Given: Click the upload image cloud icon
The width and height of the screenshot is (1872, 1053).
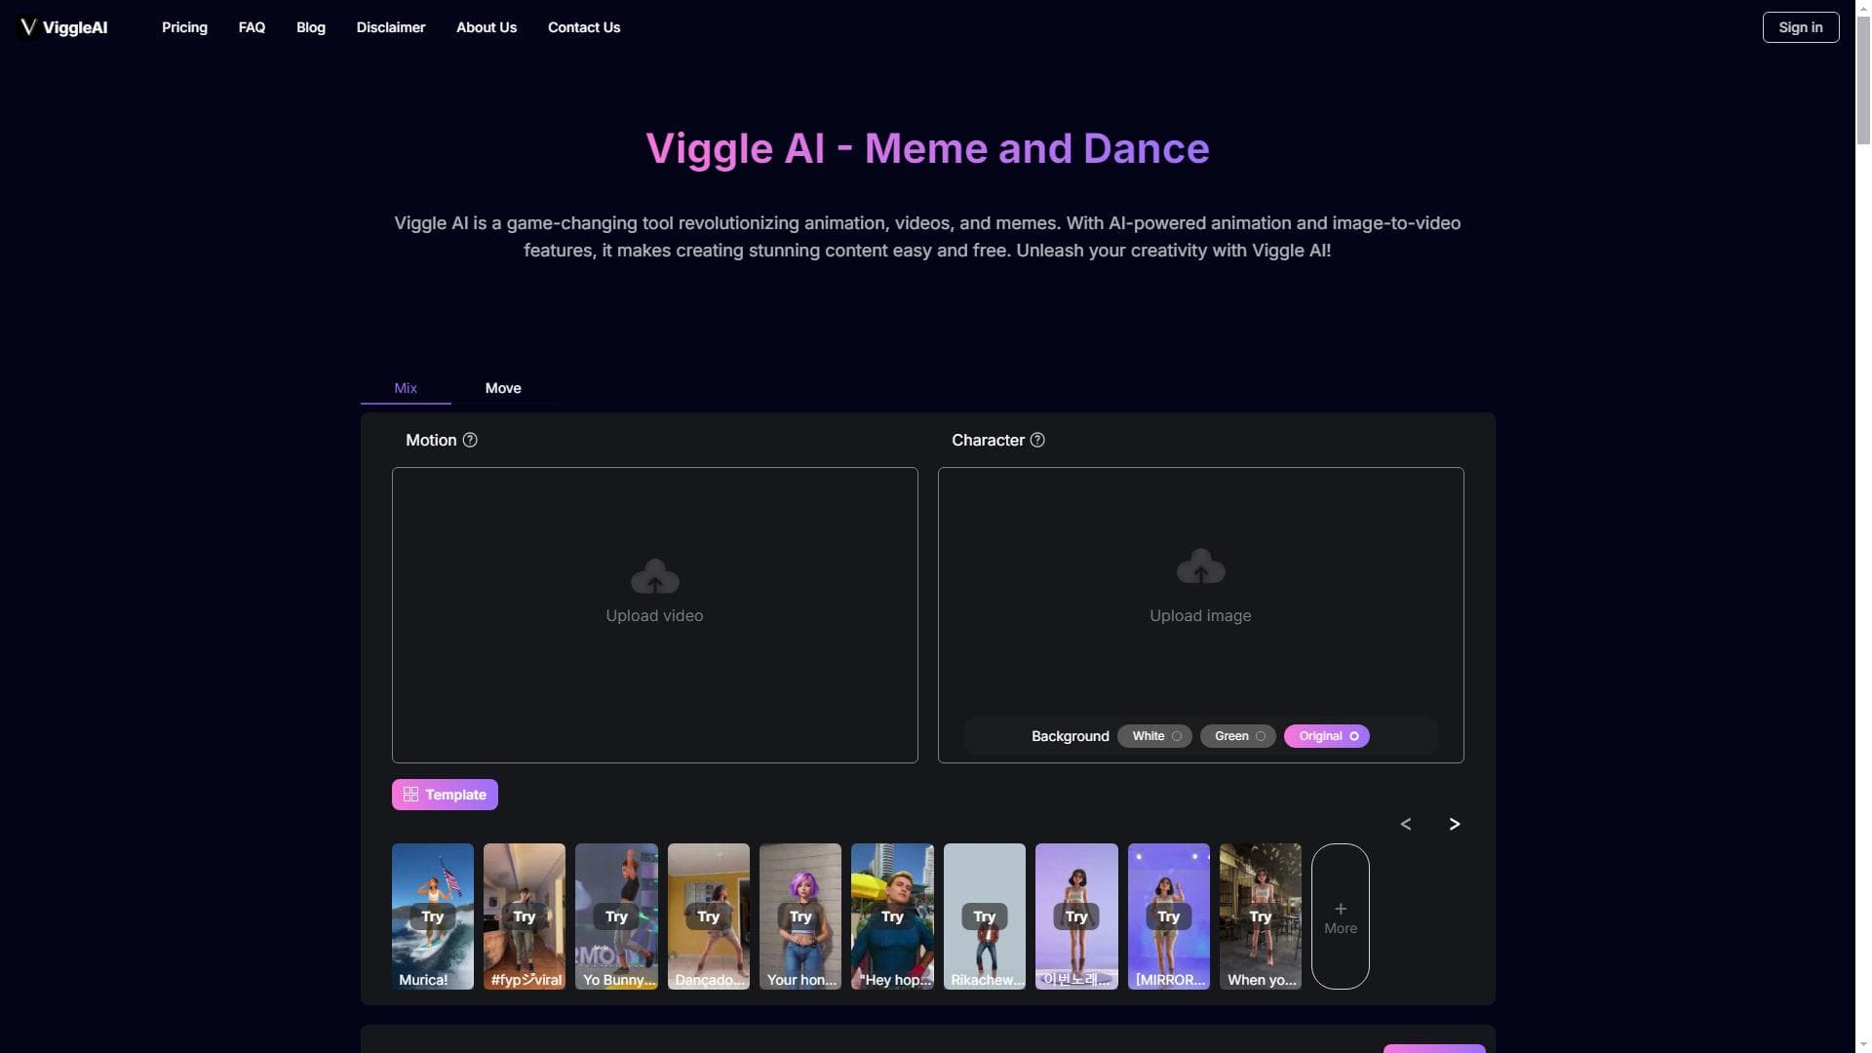Looking at the screenshot, I should (x=1200, y=567).
